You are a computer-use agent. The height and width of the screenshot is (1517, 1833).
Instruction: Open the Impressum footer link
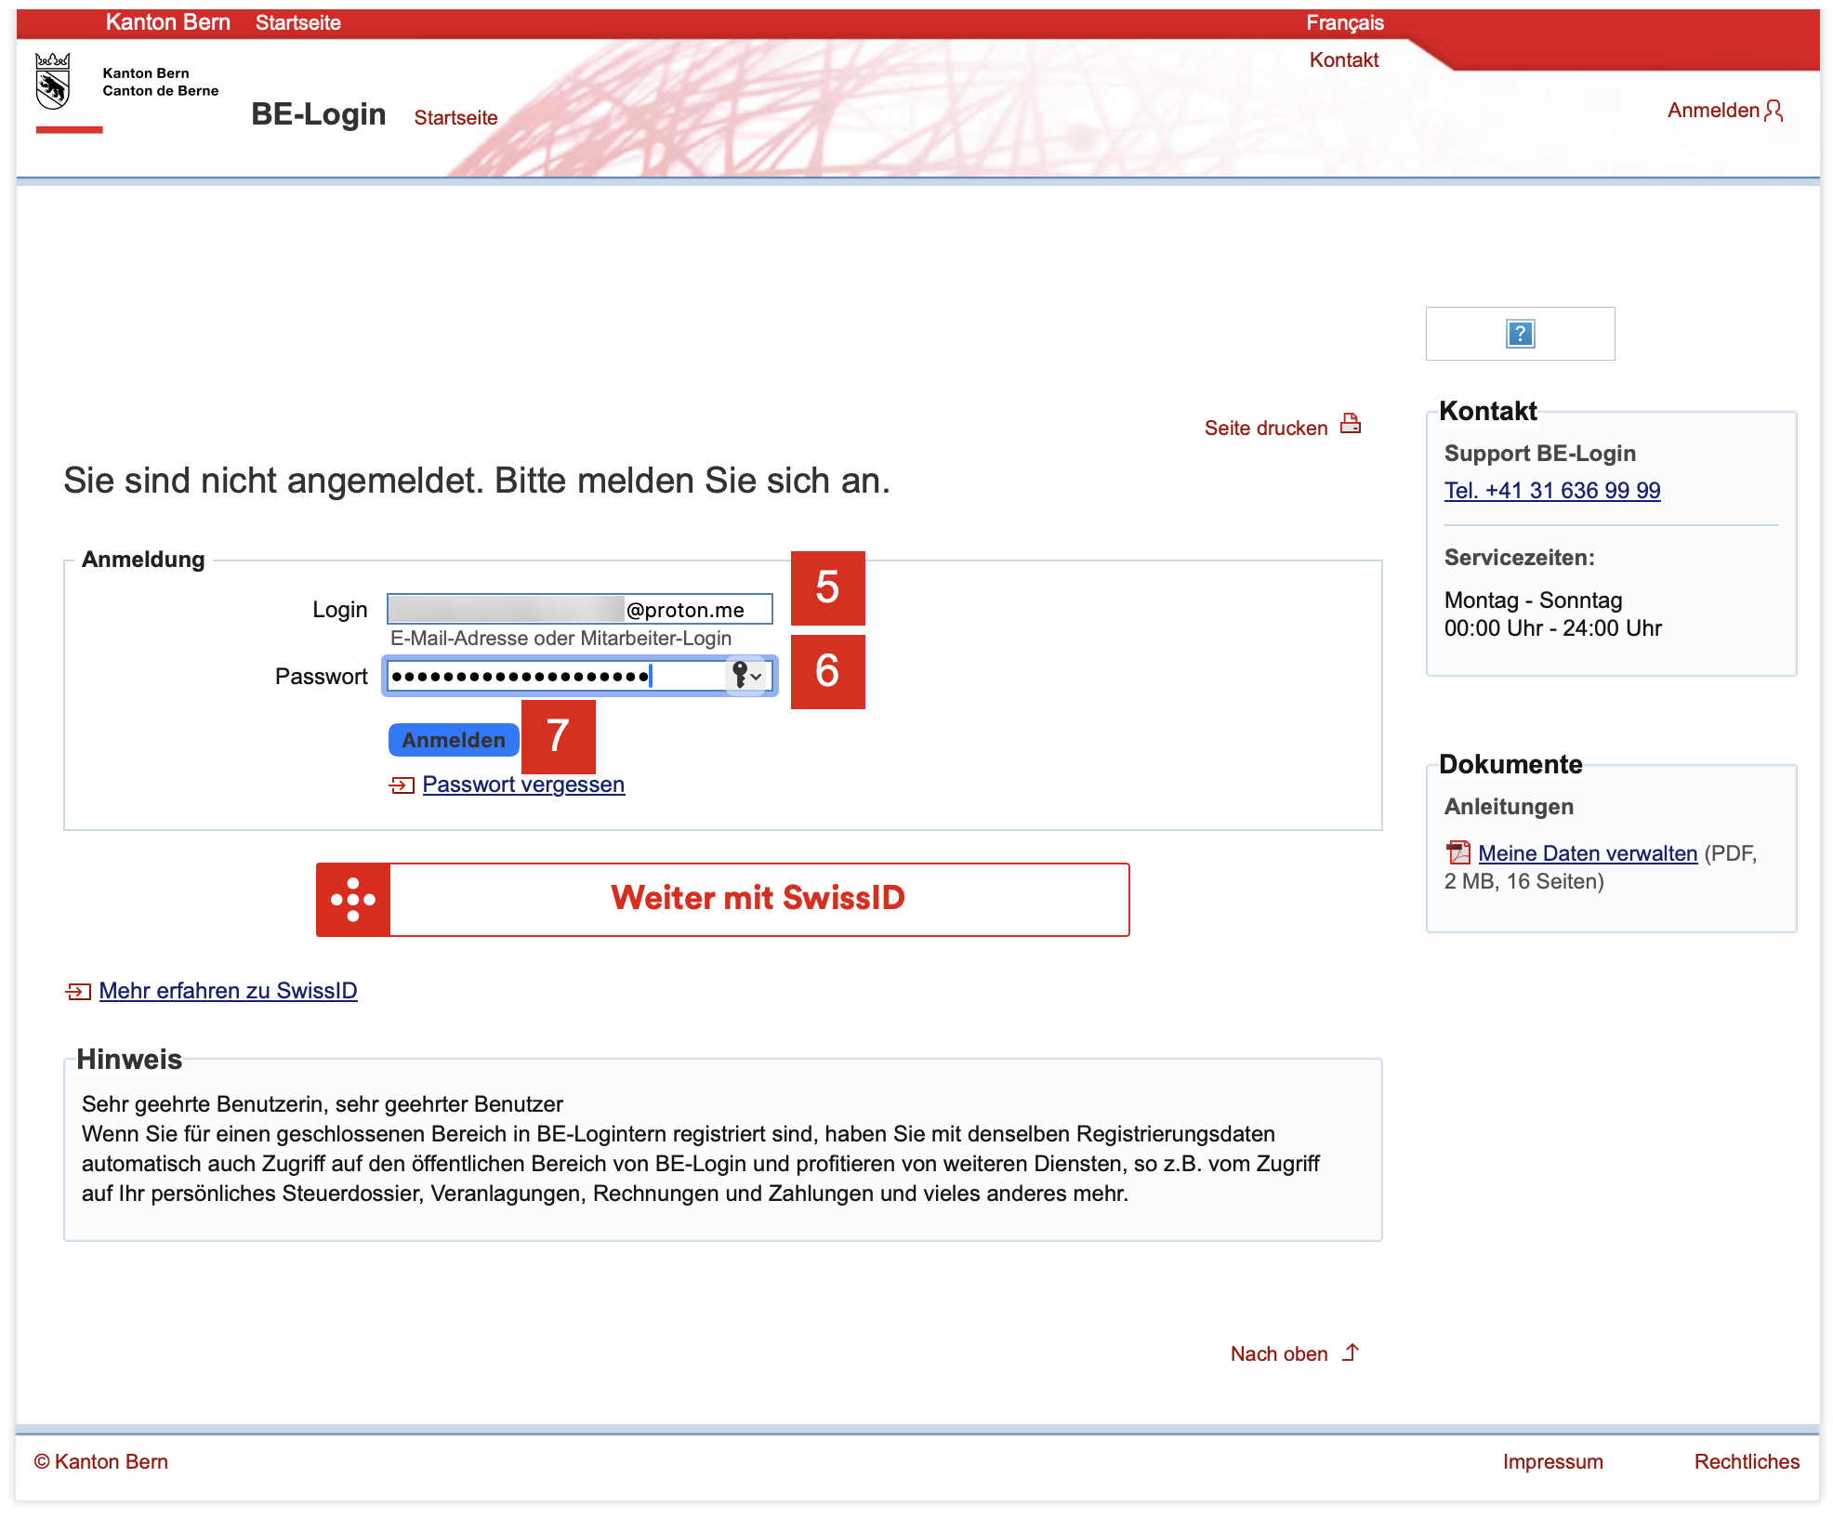click(1551, 1461)
